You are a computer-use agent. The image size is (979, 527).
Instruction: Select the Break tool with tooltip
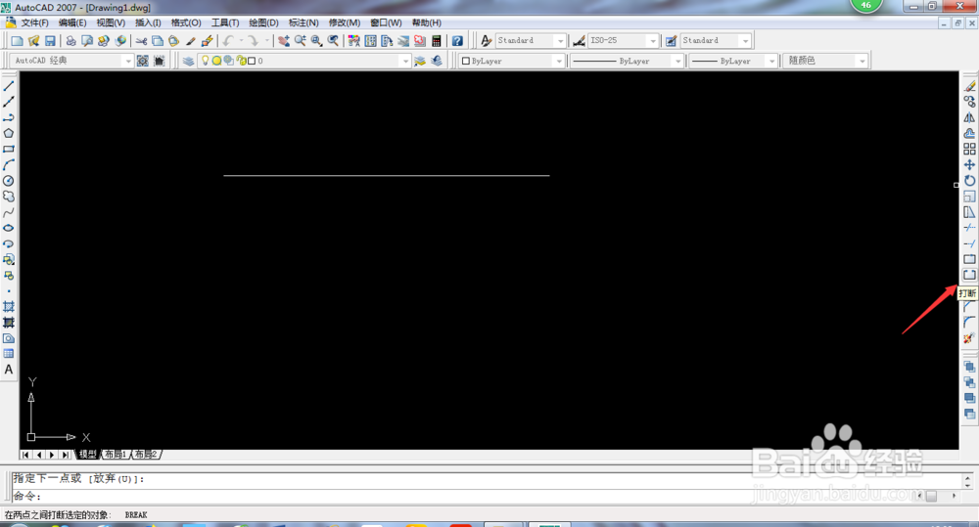click(969, 275)
